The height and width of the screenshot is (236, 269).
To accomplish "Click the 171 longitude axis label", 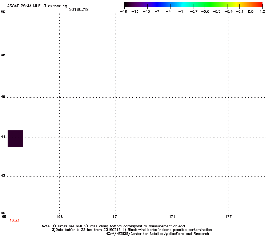I will click(116, 217).
